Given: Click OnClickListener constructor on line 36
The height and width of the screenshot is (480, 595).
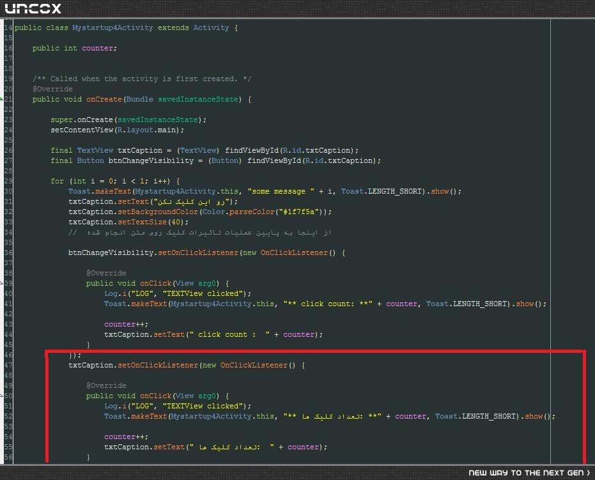Looking at the screenshot, I should pos(294,252).
